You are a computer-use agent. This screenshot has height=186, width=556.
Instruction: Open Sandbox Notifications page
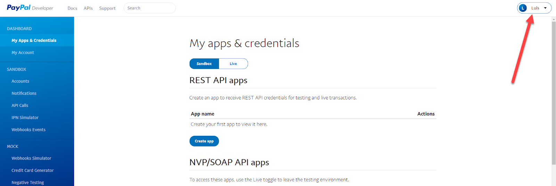24,94
